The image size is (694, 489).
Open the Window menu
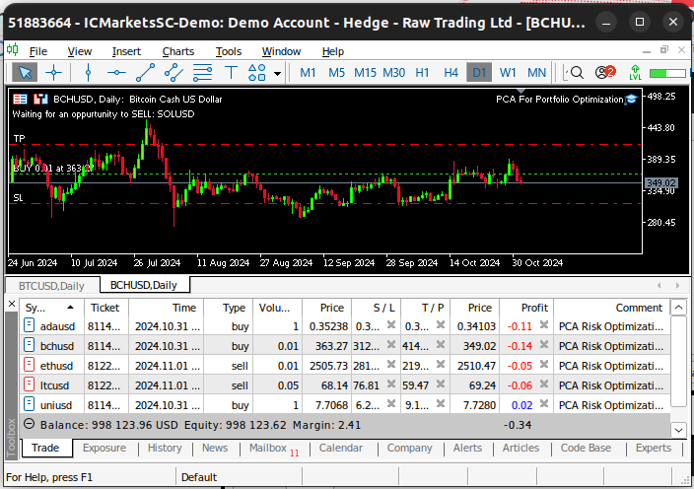(x=281, y=52)
